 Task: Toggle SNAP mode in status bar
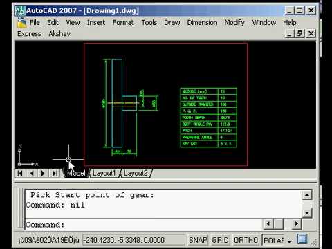tap(198, 240)
